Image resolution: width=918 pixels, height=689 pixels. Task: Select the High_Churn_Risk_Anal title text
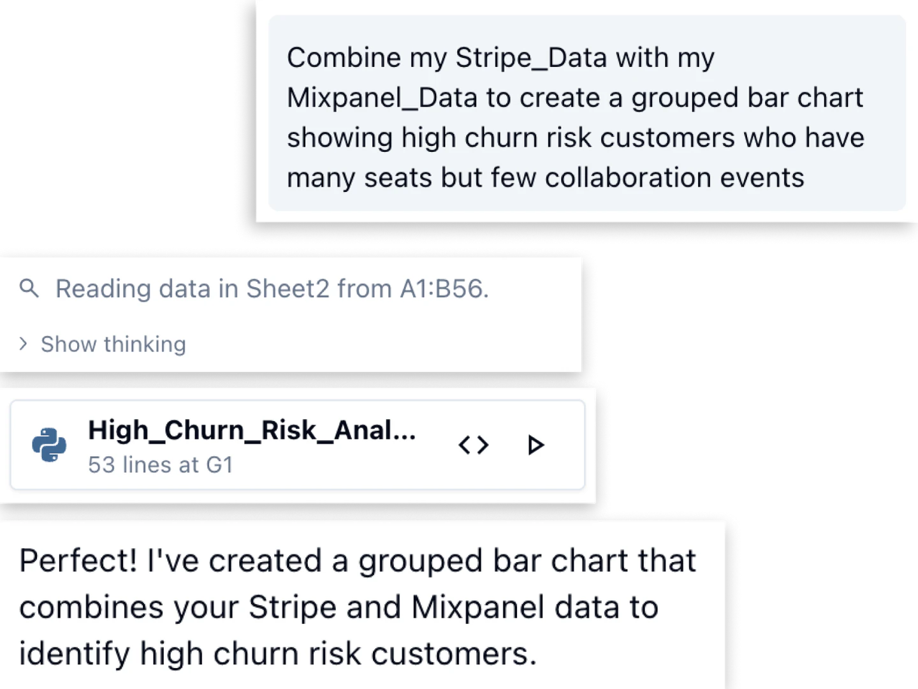coord(251,429)
